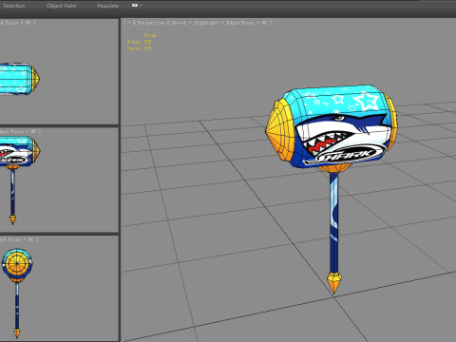Activate the middle-left viewport with hammer front
The height and width of the screenshot is (342, 456).
59,180
